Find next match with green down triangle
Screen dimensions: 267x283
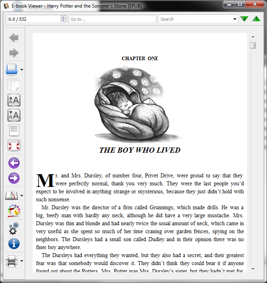pyautogui.click(x=244, y=19)
